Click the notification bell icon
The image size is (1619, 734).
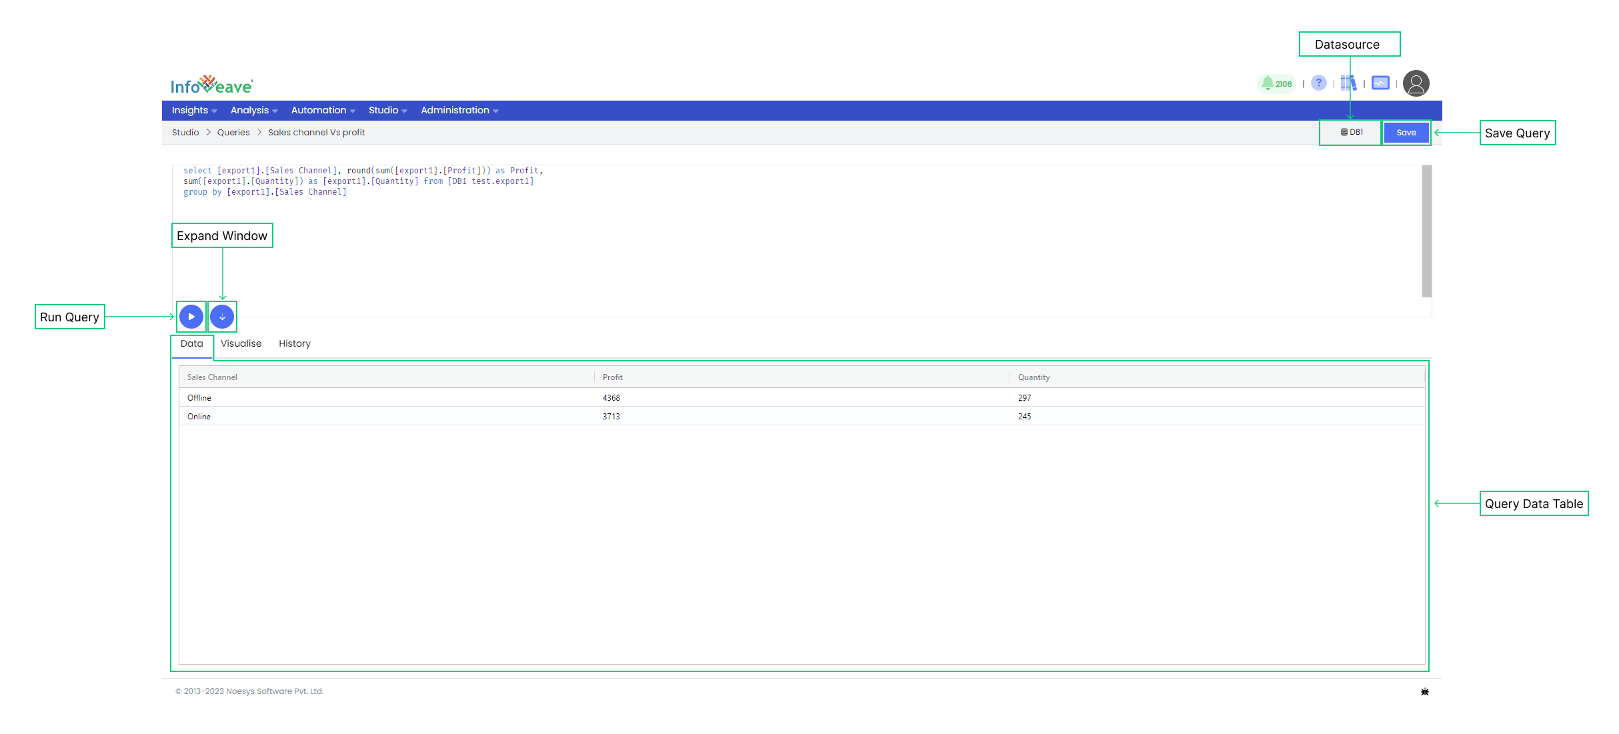coord(1267,83)
